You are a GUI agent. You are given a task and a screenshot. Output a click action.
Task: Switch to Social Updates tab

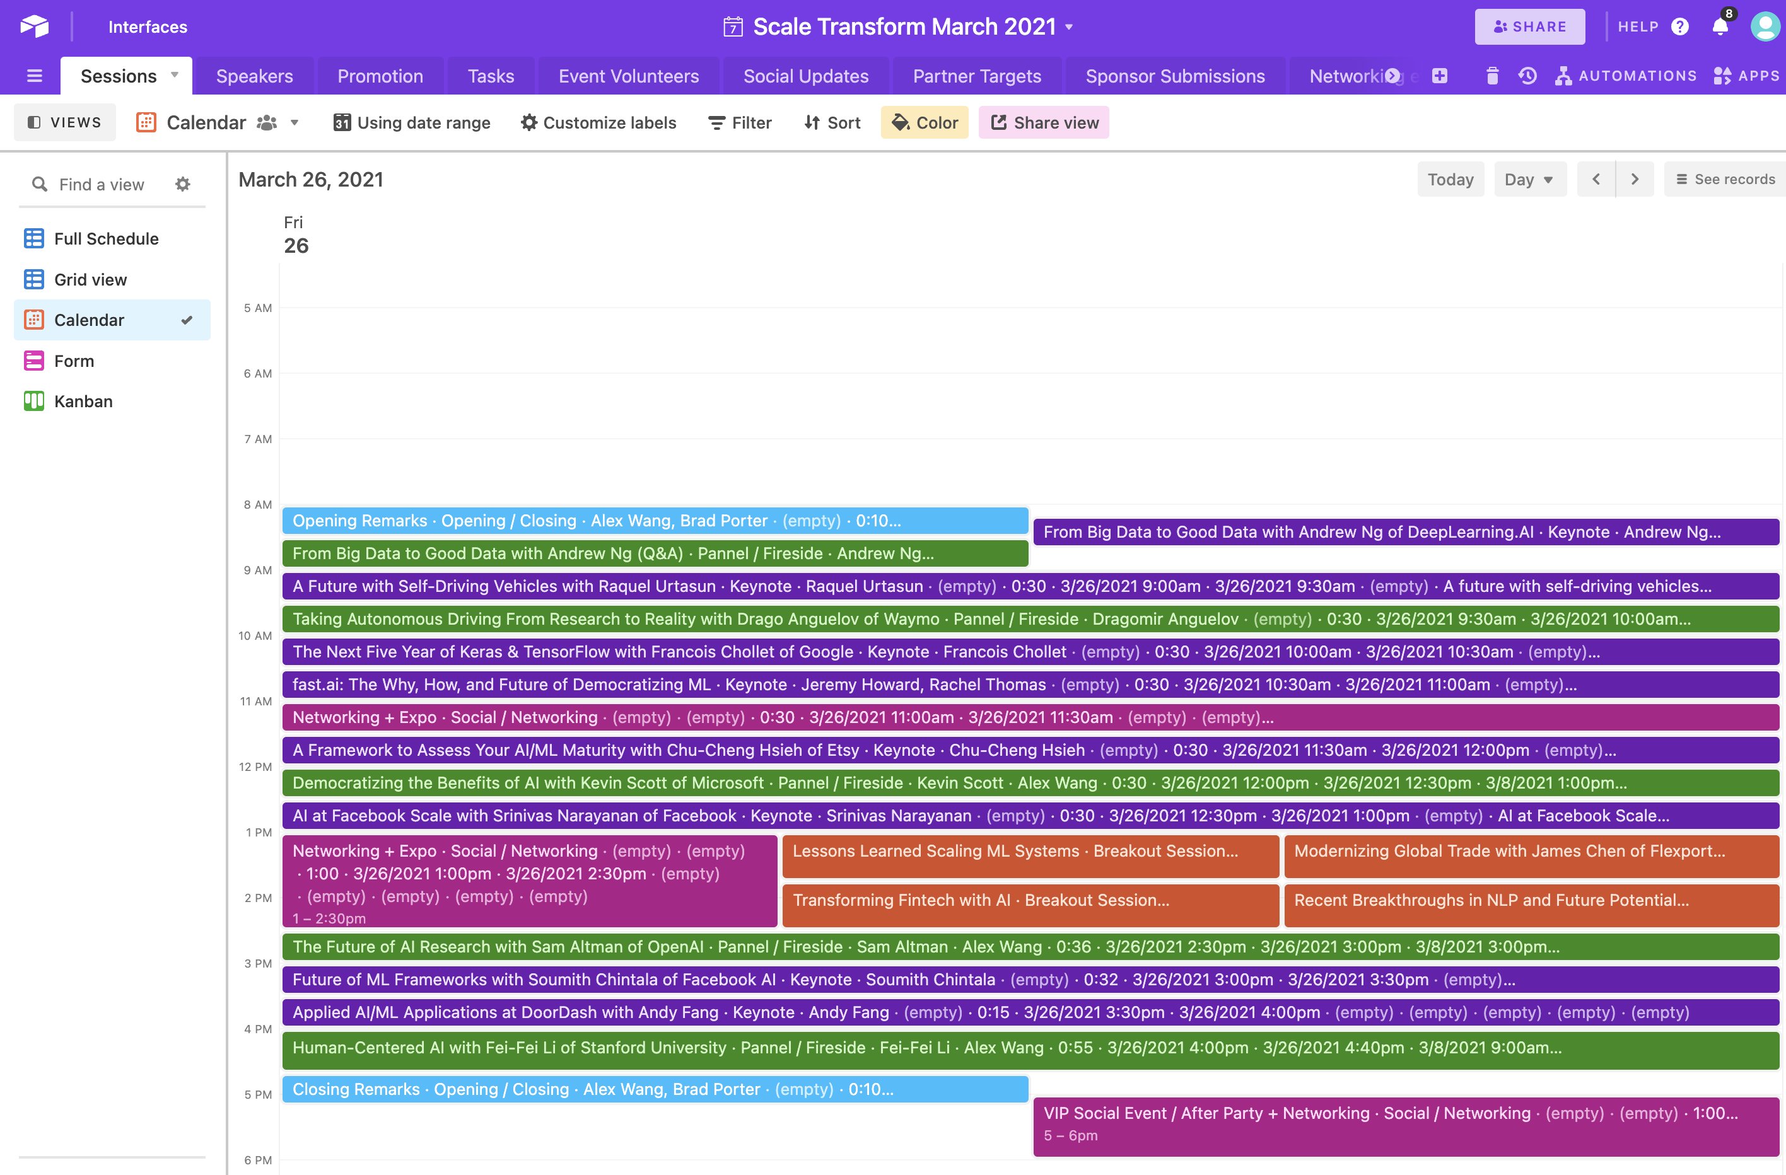[806, 76]
